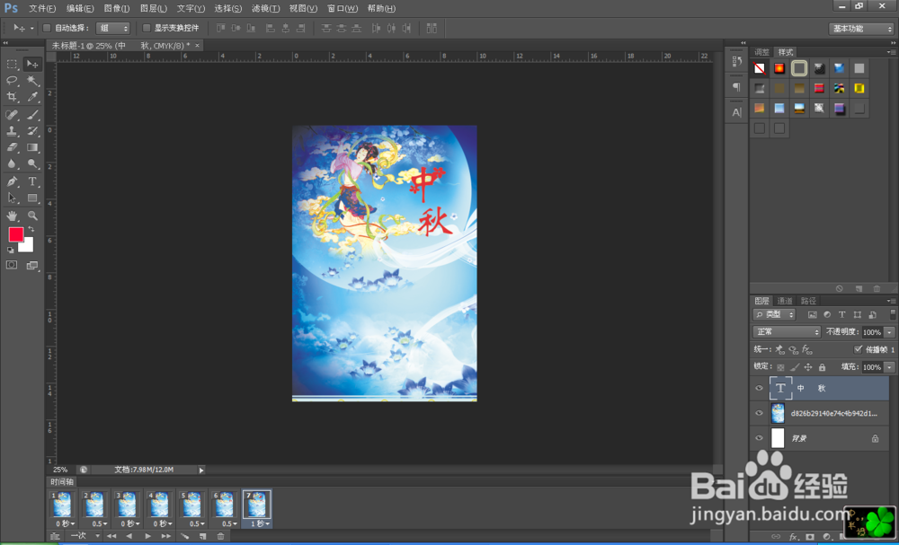Select timeline frame 4 thumbnail

pyautogui.click(x=159, y=505)
